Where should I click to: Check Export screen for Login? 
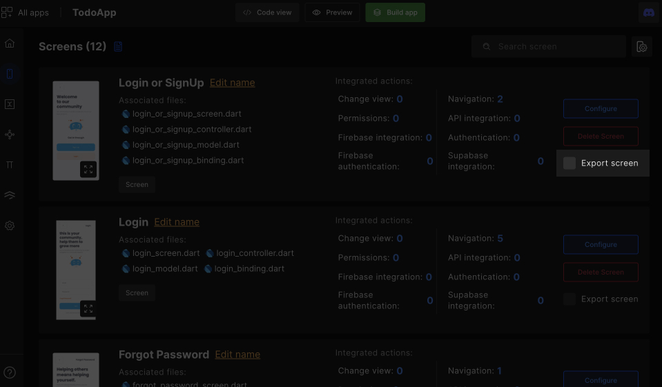tap(569, 299)
